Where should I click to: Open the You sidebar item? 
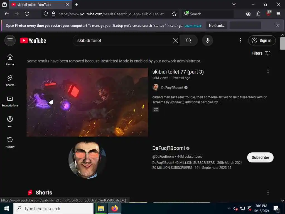pyautogui.click(x=10, y=121)
